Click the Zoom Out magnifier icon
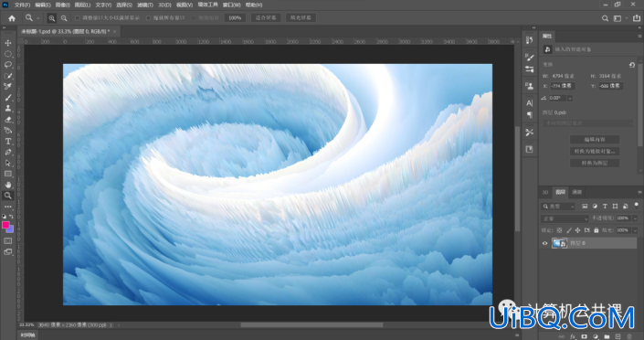The image size is (644, 340). [x=64, y=18]
